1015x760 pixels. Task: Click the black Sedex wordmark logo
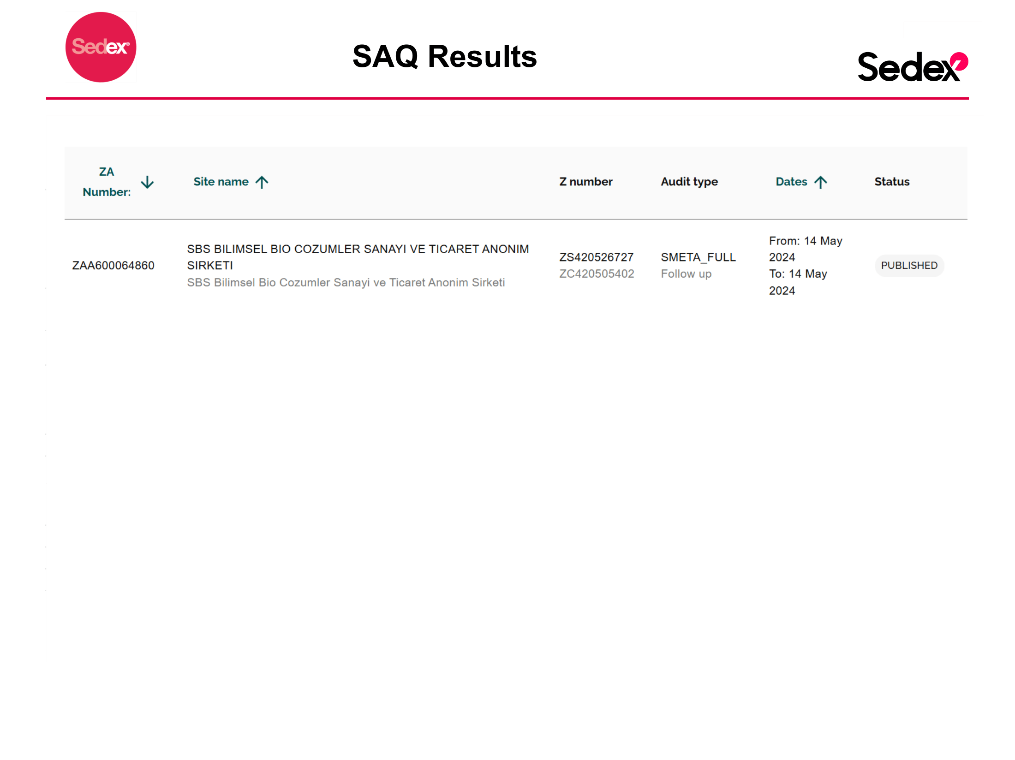912,67
